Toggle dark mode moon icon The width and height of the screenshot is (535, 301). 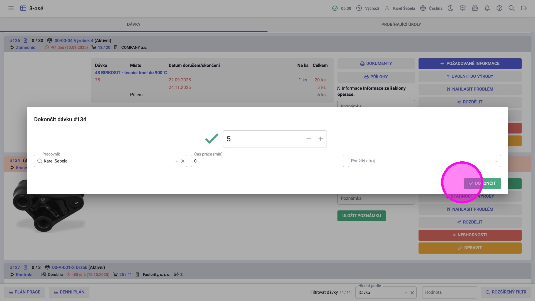[x=450, y=8]
